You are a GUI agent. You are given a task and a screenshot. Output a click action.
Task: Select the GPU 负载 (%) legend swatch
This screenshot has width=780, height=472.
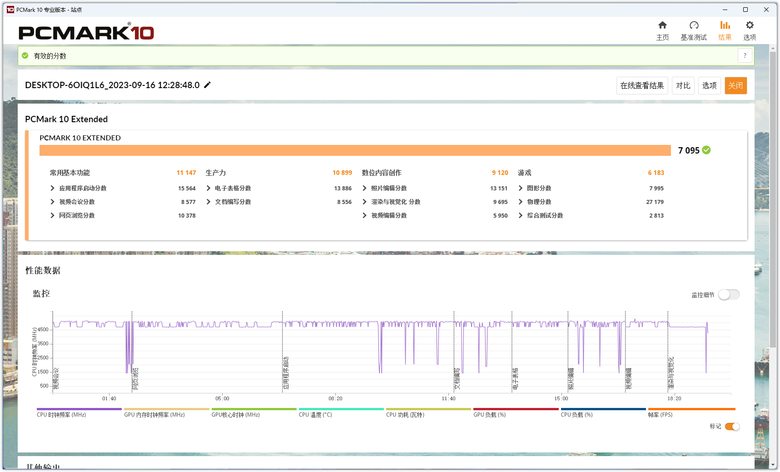point(516,409)
